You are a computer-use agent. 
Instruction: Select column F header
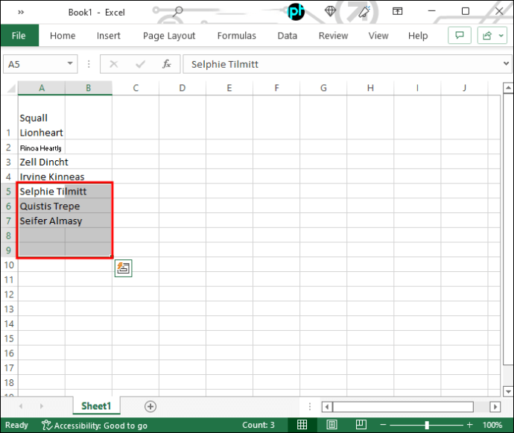click(276, 88)
